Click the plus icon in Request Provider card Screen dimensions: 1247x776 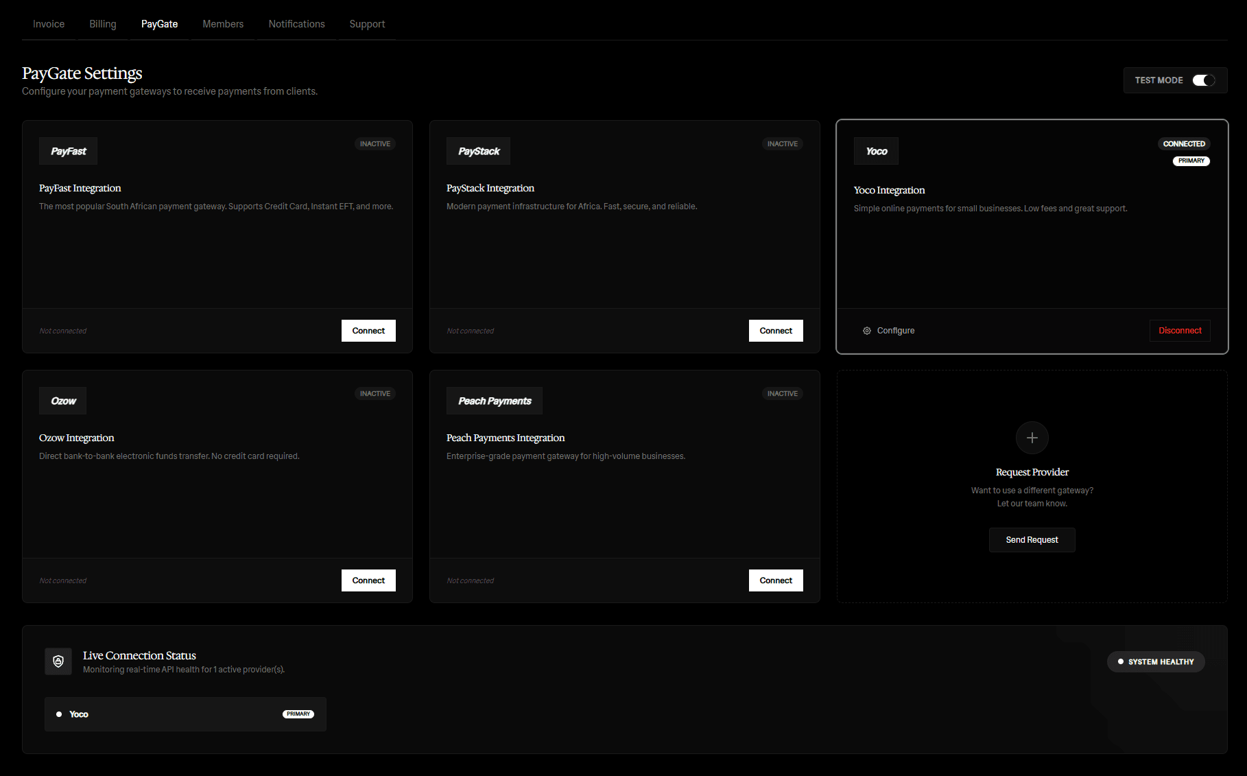1032,438
